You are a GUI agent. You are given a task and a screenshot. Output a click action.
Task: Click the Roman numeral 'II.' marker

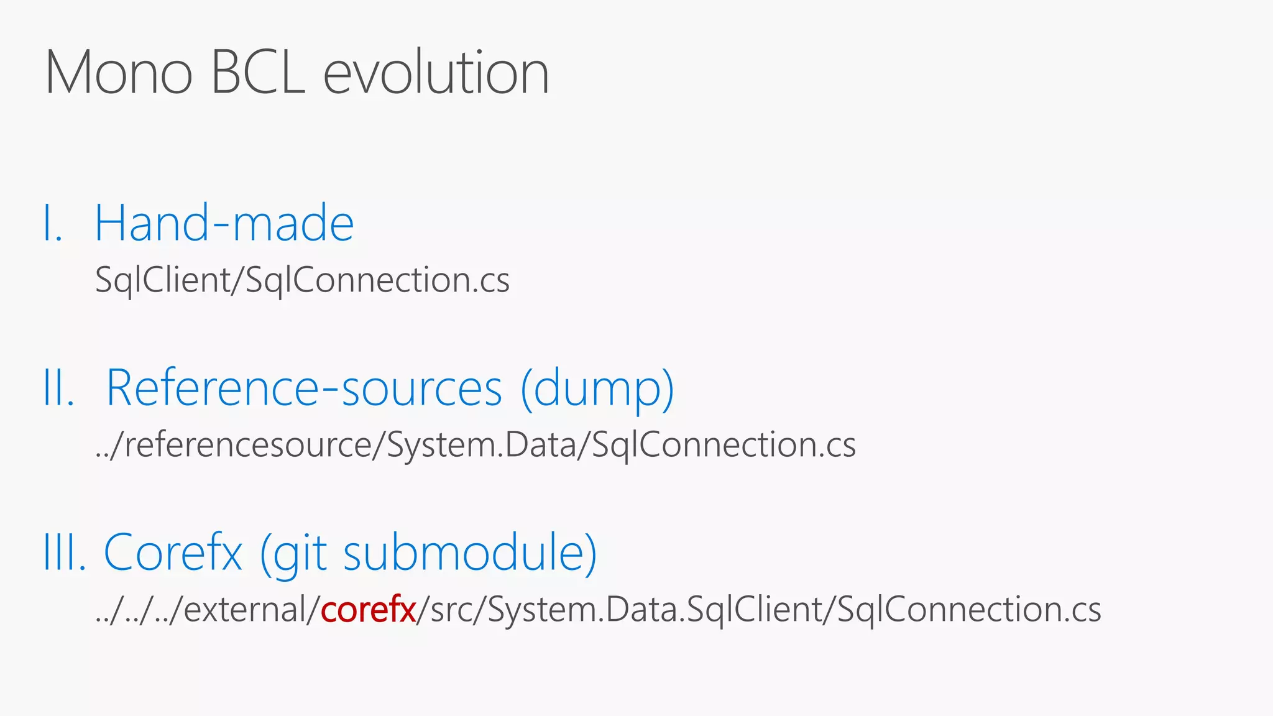[59, 388]
